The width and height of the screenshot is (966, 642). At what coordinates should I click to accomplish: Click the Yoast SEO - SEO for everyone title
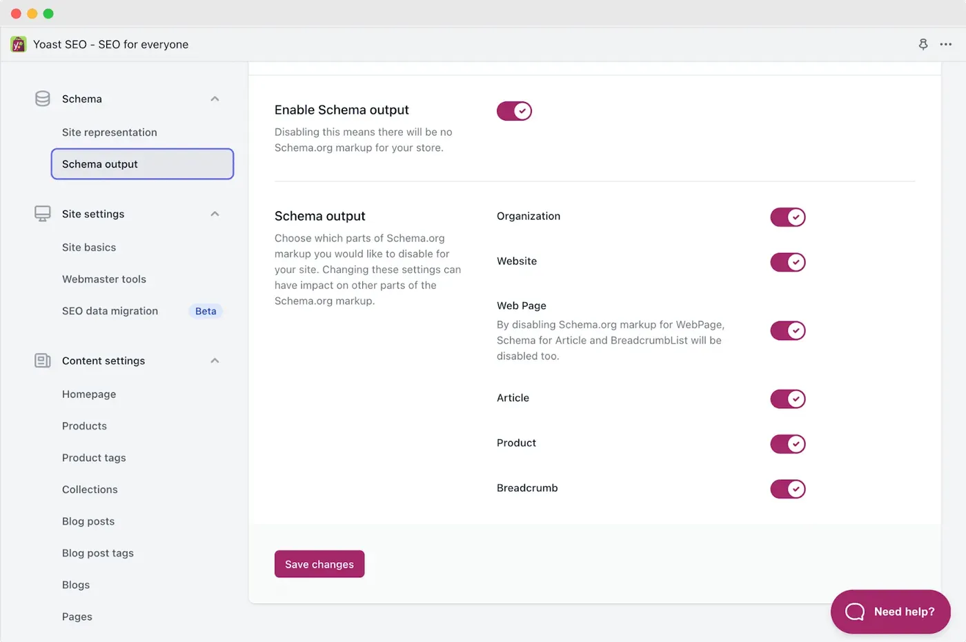tap(111, 44)
